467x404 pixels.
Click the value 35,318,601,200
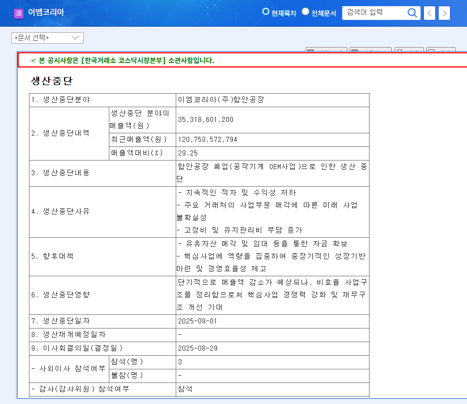pyautogui.click(x=206, y=120)
